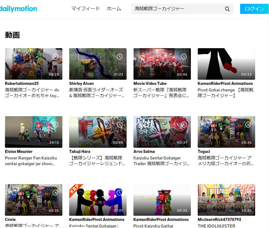Click Watch Later clock on Cirele video
The height and width of the screenshot is (228, 269).
point(55,193)
